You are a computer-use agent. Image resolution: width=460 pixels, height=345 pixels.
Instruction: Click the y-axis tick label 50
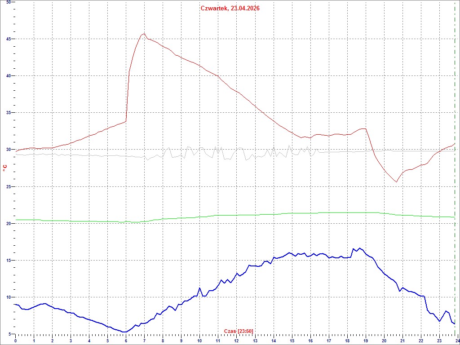9,2
